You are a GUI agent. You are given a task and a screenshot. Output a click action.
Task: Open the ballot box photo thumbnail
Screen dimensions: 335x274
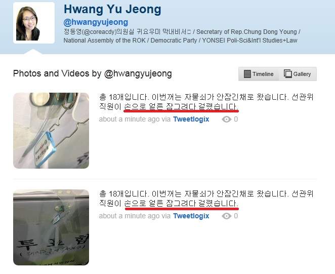pyautogui.click(x=51, y=227)
